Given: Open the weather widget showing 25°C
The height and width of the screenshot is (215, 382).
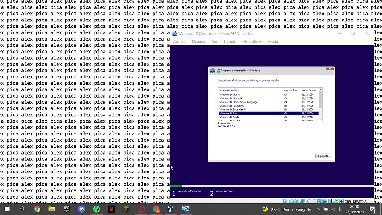Looking at the screenshot, I should 286,210.
